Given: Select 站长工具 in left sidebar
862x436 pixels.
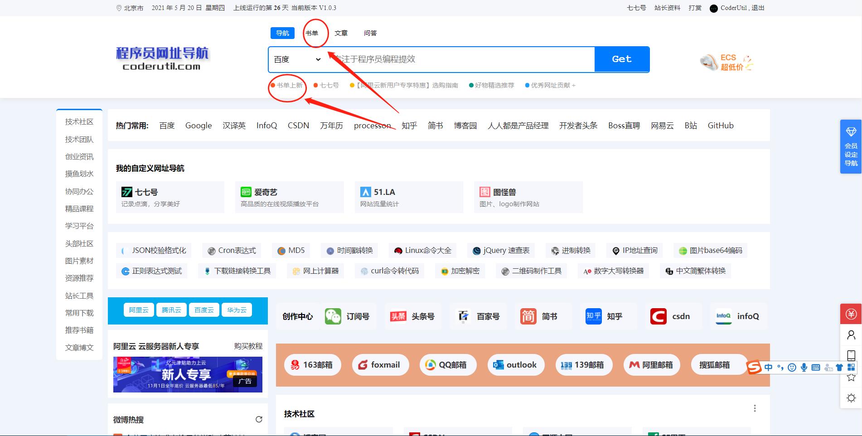Looking at the screenshot, I should point(79,296).
